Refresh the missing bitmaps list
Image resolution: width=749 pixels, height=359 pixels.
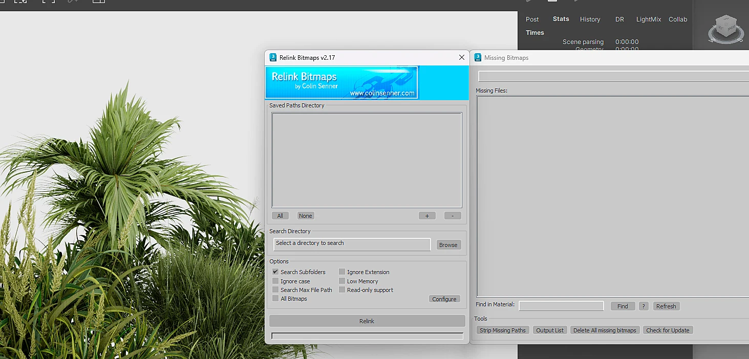point(666,306)
